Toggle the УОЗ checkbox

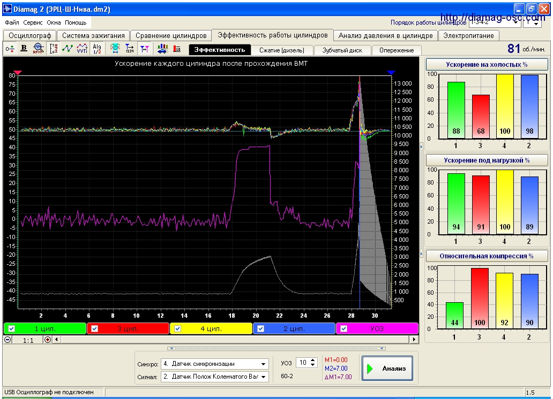(344, 328)
